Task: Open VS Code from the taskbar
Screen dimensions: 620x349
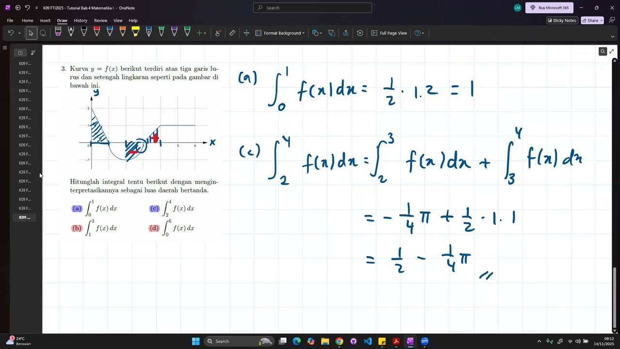Action: (368, 341)
